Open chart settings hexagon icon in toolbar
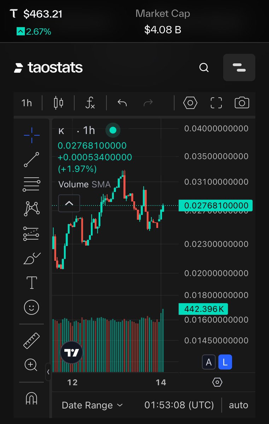The width and height of the screenshot is (269, 424). (x=190, y=103)
